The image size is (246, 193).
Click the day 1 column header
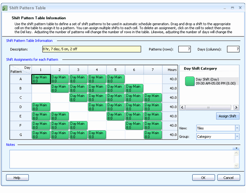(41, 70)
